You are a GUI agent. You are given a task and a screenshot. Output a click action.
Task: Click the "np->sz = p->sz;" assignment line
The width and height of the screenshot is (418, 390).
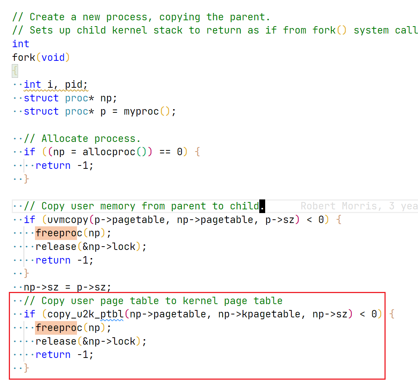(67, 287)
